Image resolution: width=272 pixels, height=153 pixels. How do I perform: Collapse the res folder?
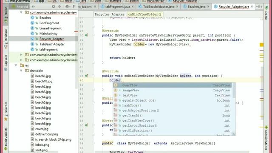pos(16,65)
